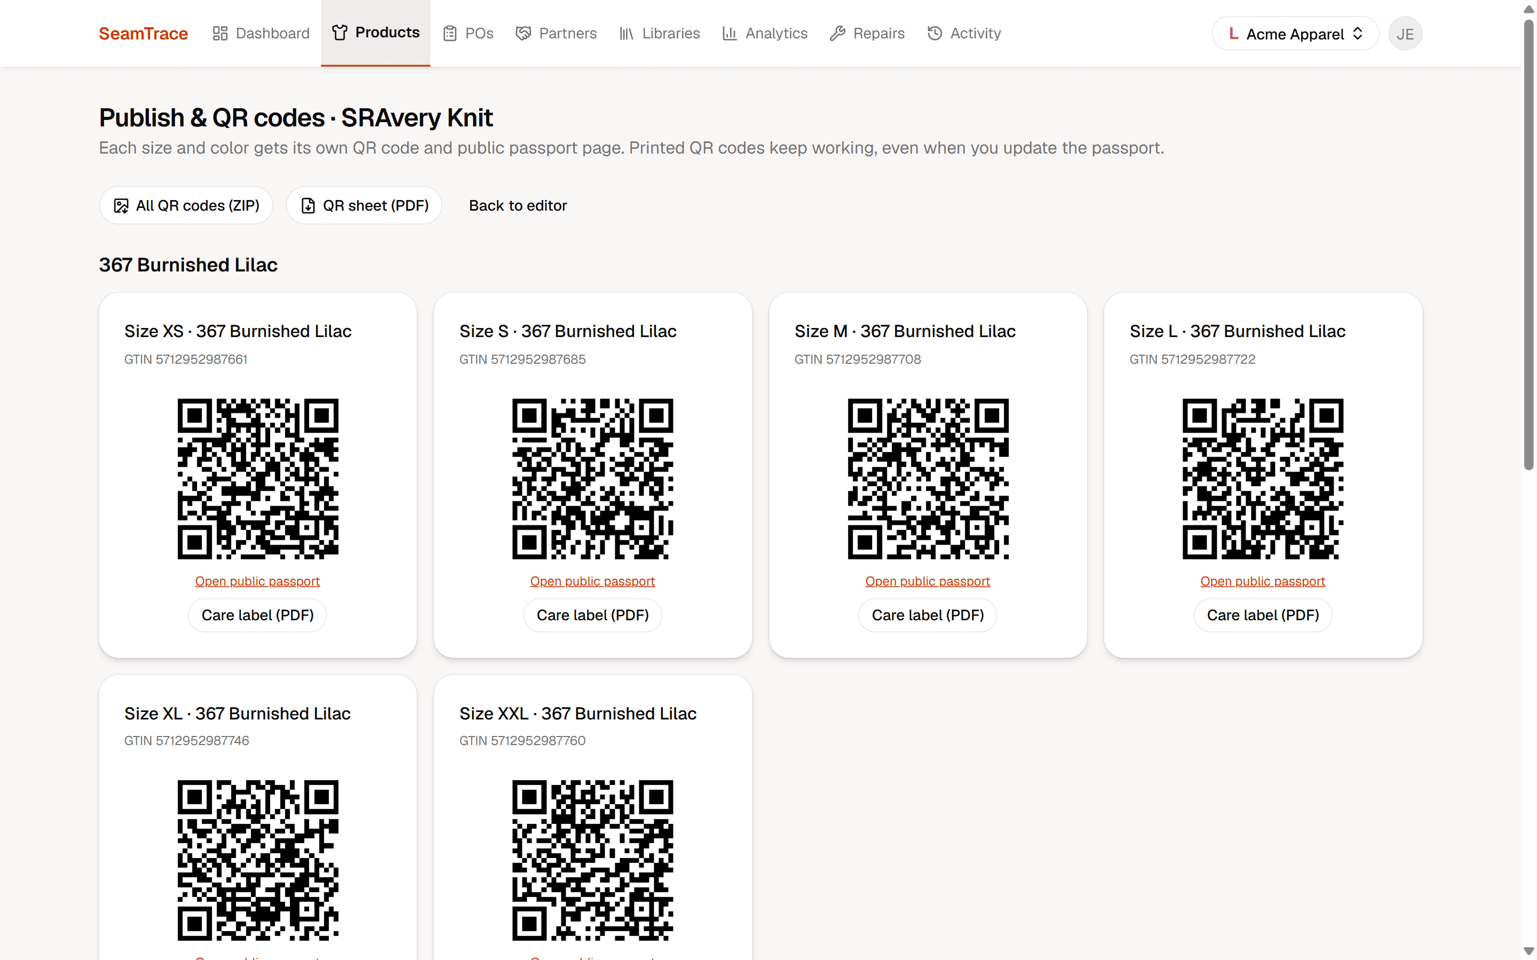Open the Activity page
This screenshot has width=1537, height=960.
(963, 33)
